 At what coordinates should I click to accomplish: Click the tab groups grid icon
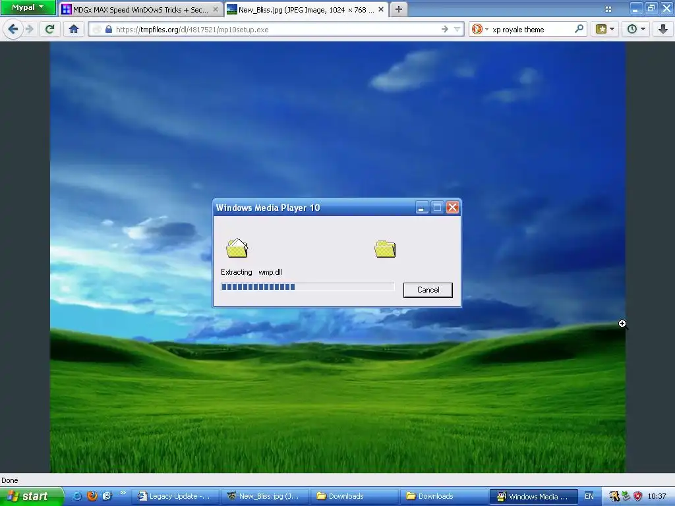(x=608, y=9)
